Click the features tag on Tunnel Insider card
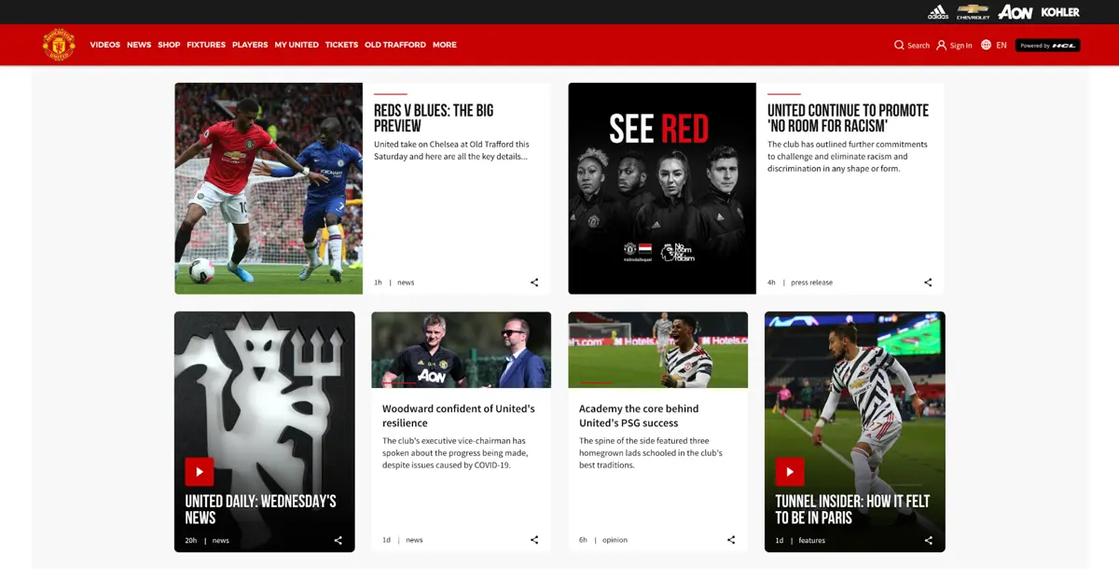Screen dimensions: 1119x581 (x=811, y=540)
